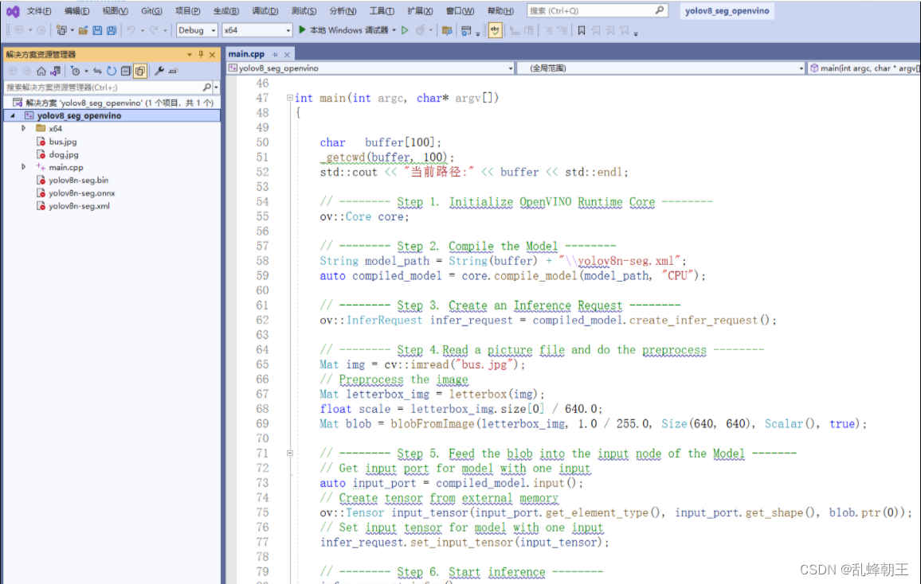Open the main function navigation dropdown
The height and width of the screenshot is (584, 921).
coord(866,68)
